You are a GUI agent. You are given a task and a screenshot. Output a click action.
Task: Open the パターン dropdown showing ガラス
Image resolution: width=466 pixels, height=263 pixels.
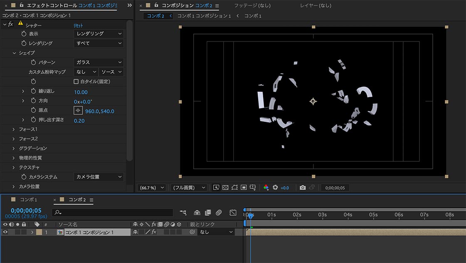[x=98, y=62]
